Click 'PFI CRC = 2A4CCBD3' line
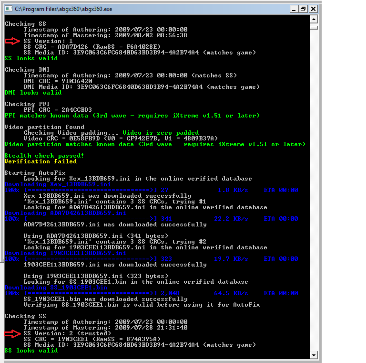The width and height of the screenshot is (366, 363). (x=58, y=110)
